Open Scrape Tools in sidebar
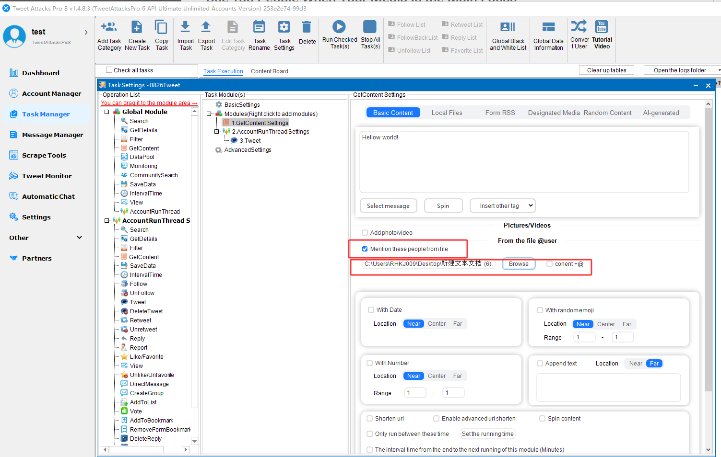The width and height of the screenshot is (721, 457). click(38, 155)
